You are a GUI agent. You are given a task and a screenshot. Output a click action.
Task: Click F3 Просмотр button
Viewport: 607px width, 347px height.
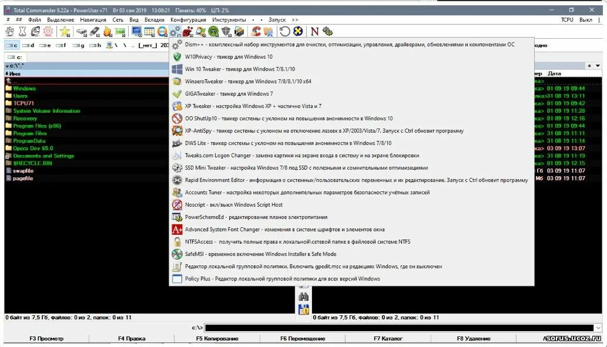point(46,339)
